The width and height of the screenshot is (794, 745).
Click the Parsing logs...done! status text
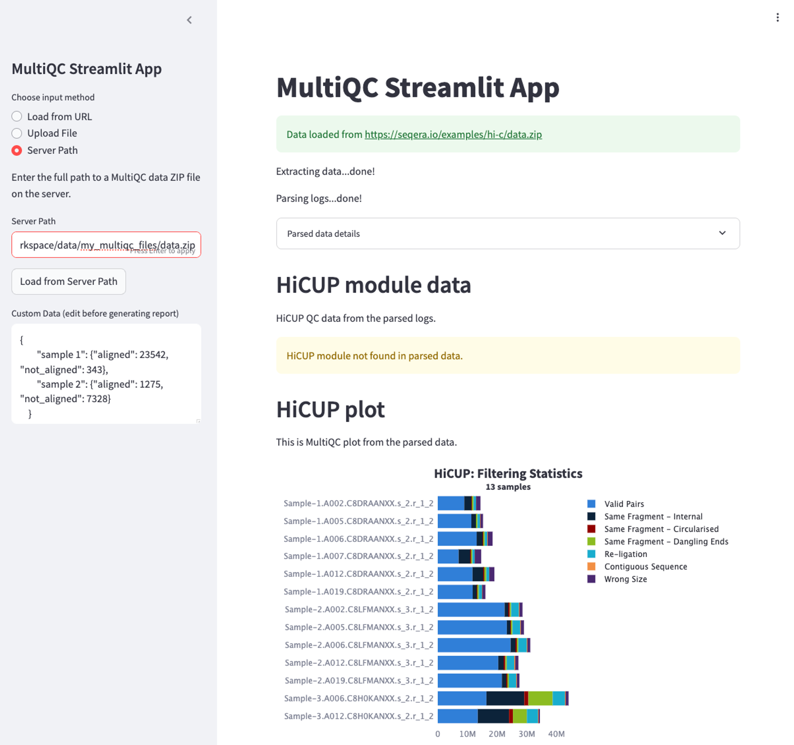319,198
